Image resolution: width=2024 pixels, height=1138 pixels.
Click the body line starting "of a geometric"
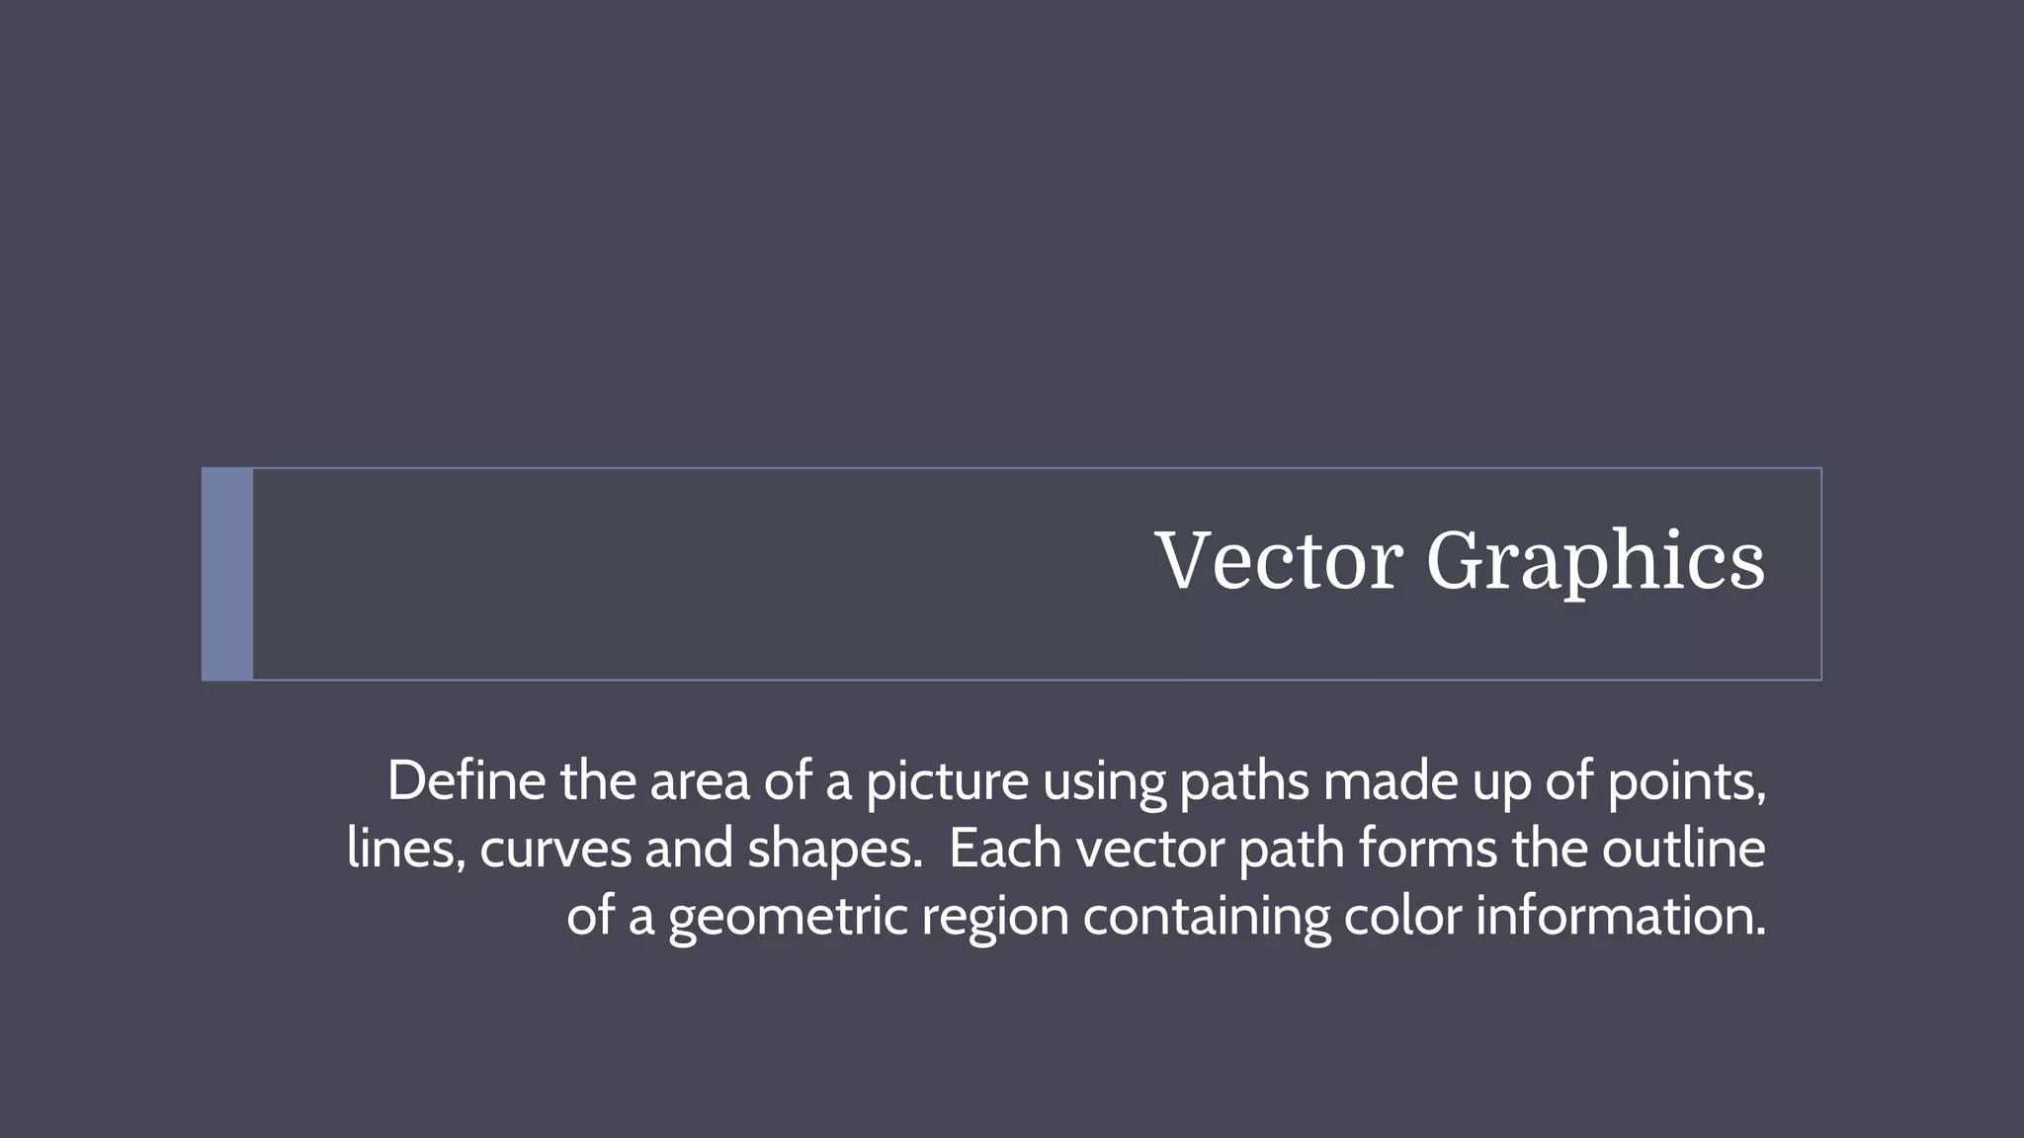click(1166, 917)
